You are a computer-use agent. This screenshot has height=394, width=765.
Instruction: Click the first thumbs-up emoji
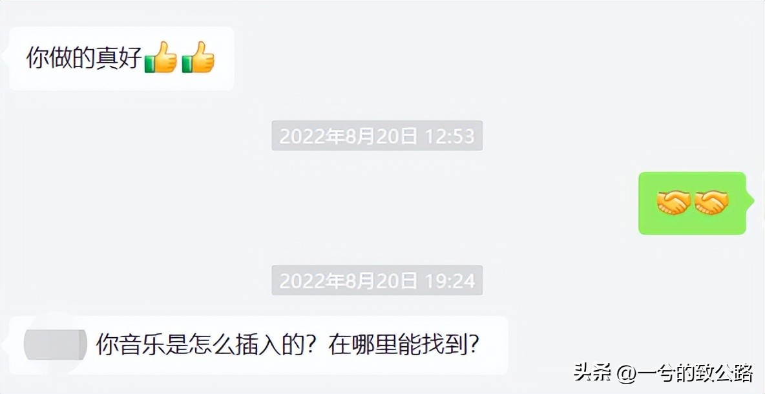[160, 57]
